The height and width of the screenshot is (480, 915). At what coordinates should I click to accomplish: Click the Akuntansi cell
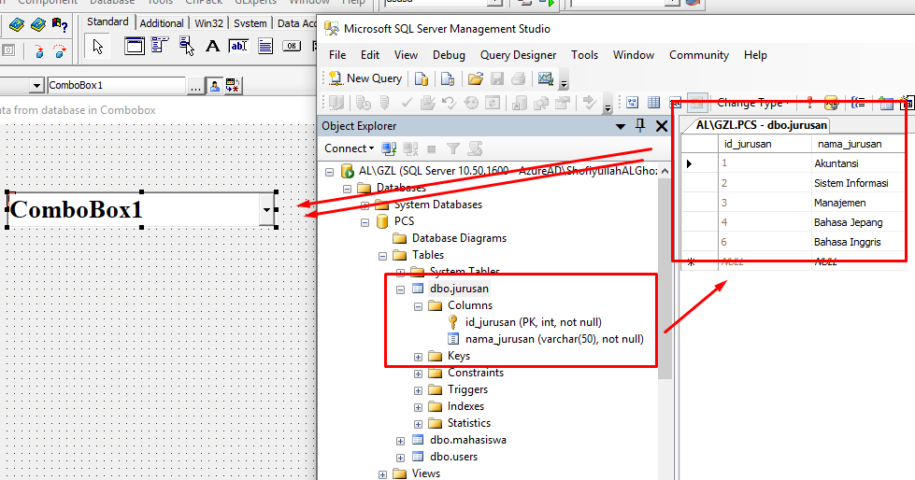pos(858,163)
